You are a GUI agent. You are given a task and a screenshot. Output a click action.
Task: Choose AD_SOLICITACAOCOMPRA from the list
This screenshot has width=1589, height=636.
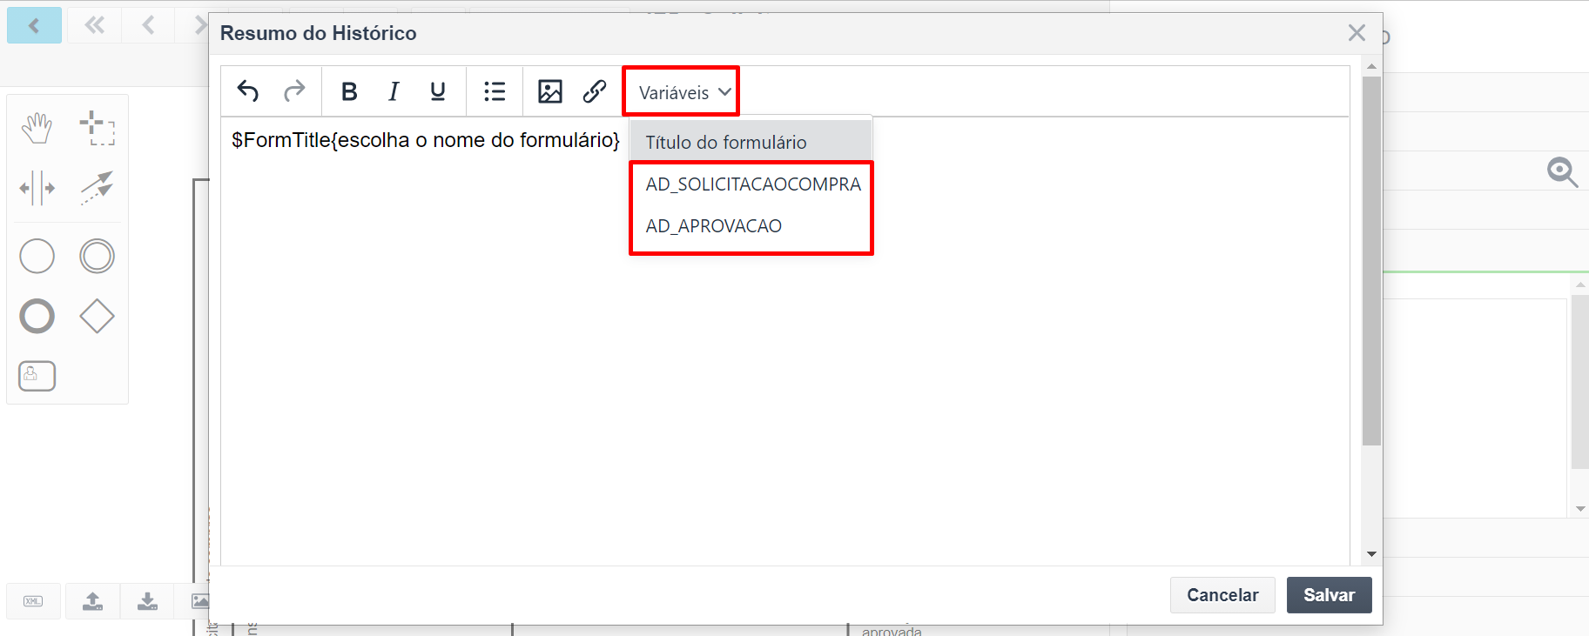click(x=752, y=184)
